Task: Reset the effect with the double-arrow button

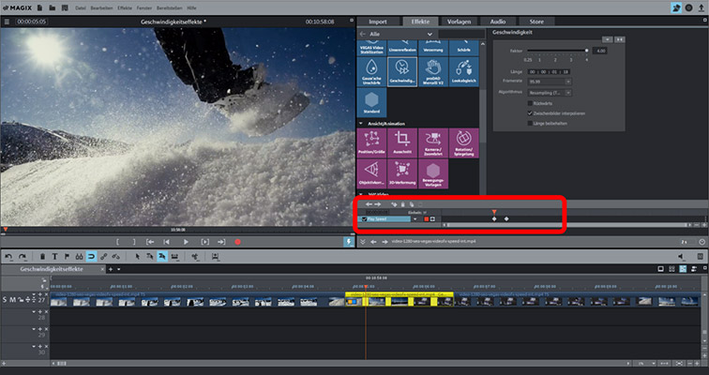Action: coord(620,39)
